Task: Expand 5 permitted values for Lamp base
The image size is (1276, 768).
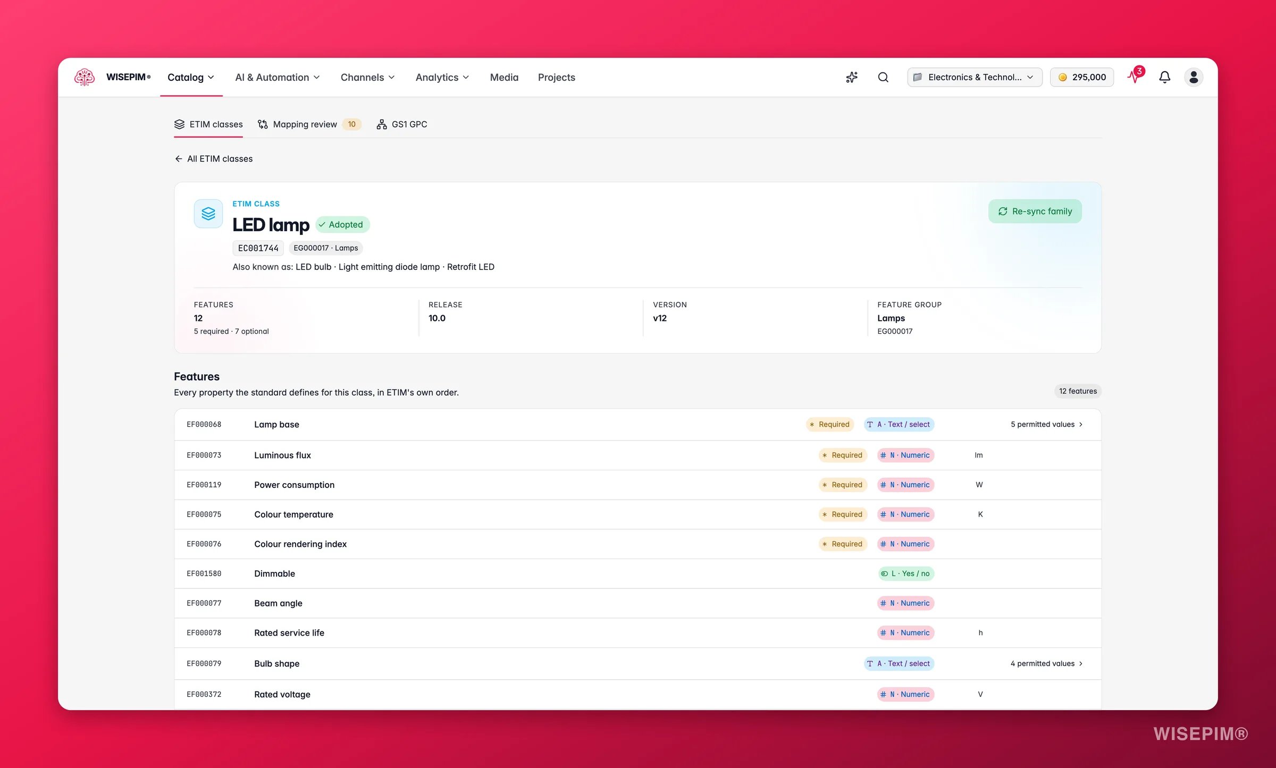Action: click(1047, 424)
